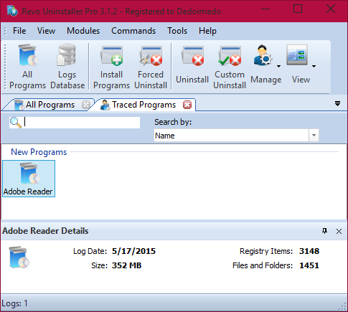This screenshot has width=348, height=312.
Task: Minimize the Revo Uninstaller window
Action: coord(265,9)
